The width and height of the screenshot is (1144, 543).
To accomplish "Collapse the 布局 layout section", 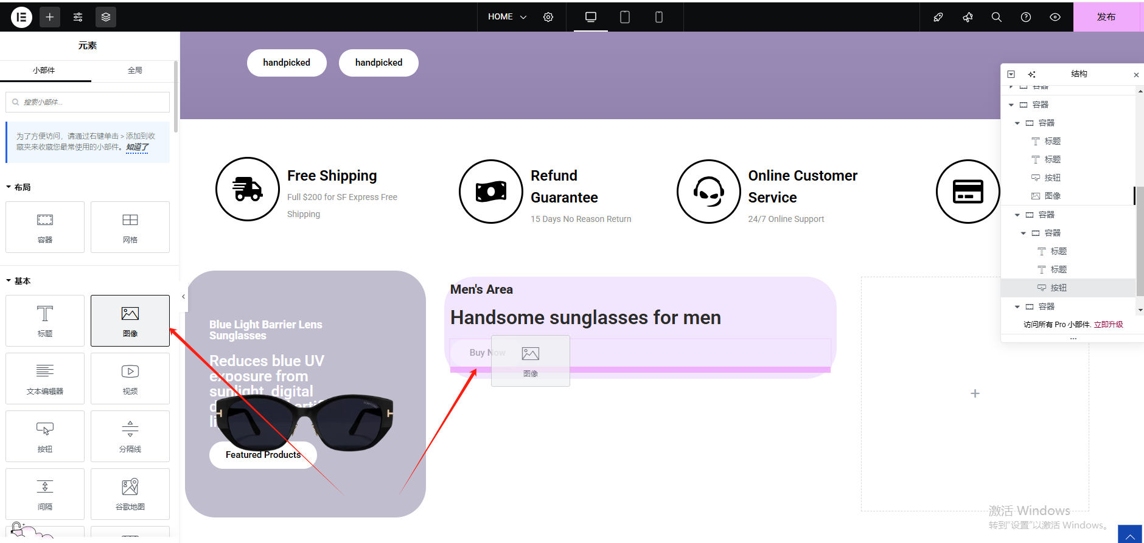I will (x=18, y=187).
